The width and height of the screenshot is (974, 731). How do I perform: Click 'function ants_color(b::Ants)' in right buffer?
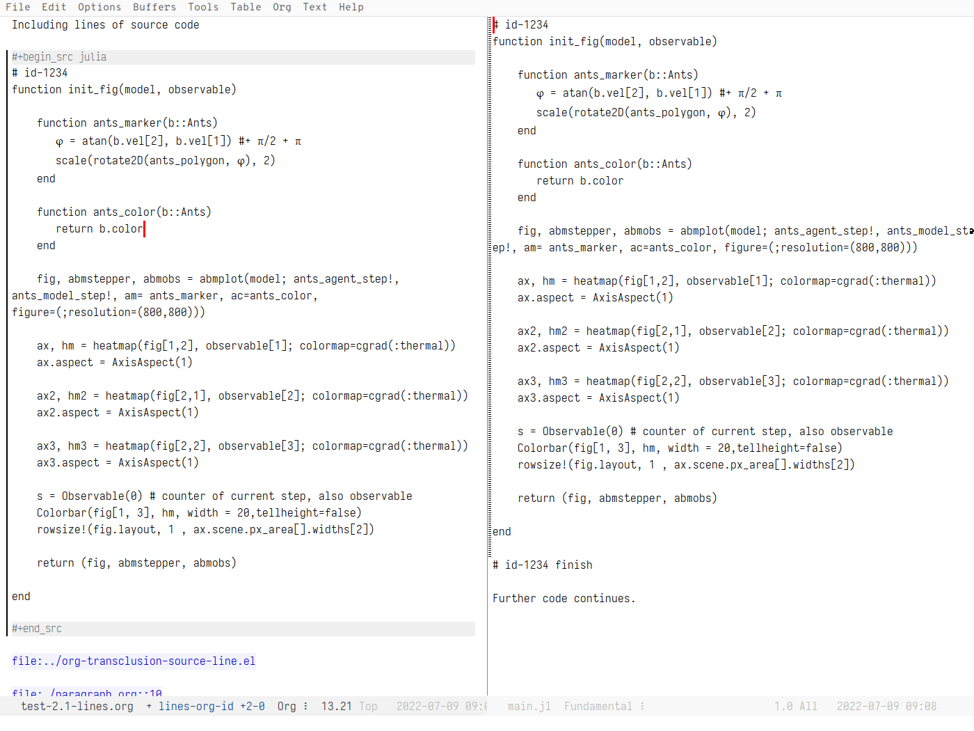(x=605, y=164)
